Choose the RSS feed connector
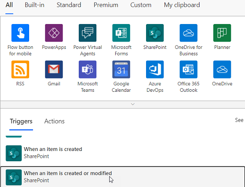This screenshot has height=187, width=245. (x=20, y=69)
